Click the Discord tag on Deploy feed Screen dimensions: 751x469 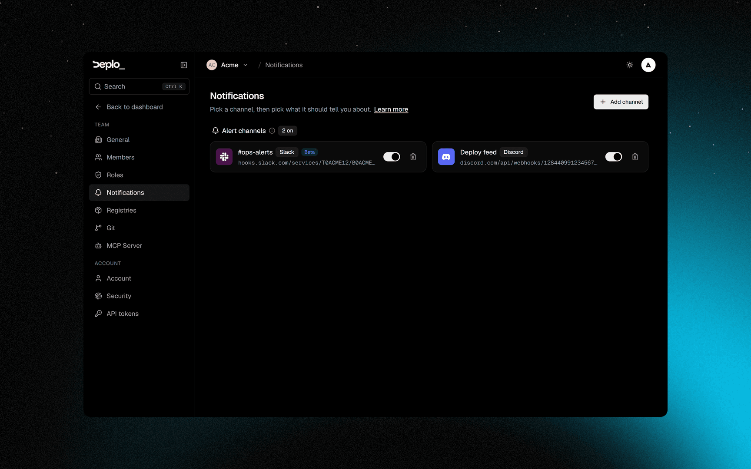[x=514, y=152]
